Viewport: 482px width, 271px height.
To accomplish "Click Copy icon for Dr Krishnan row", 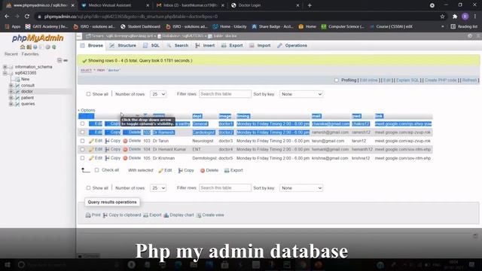I will (x=107, y=158).
